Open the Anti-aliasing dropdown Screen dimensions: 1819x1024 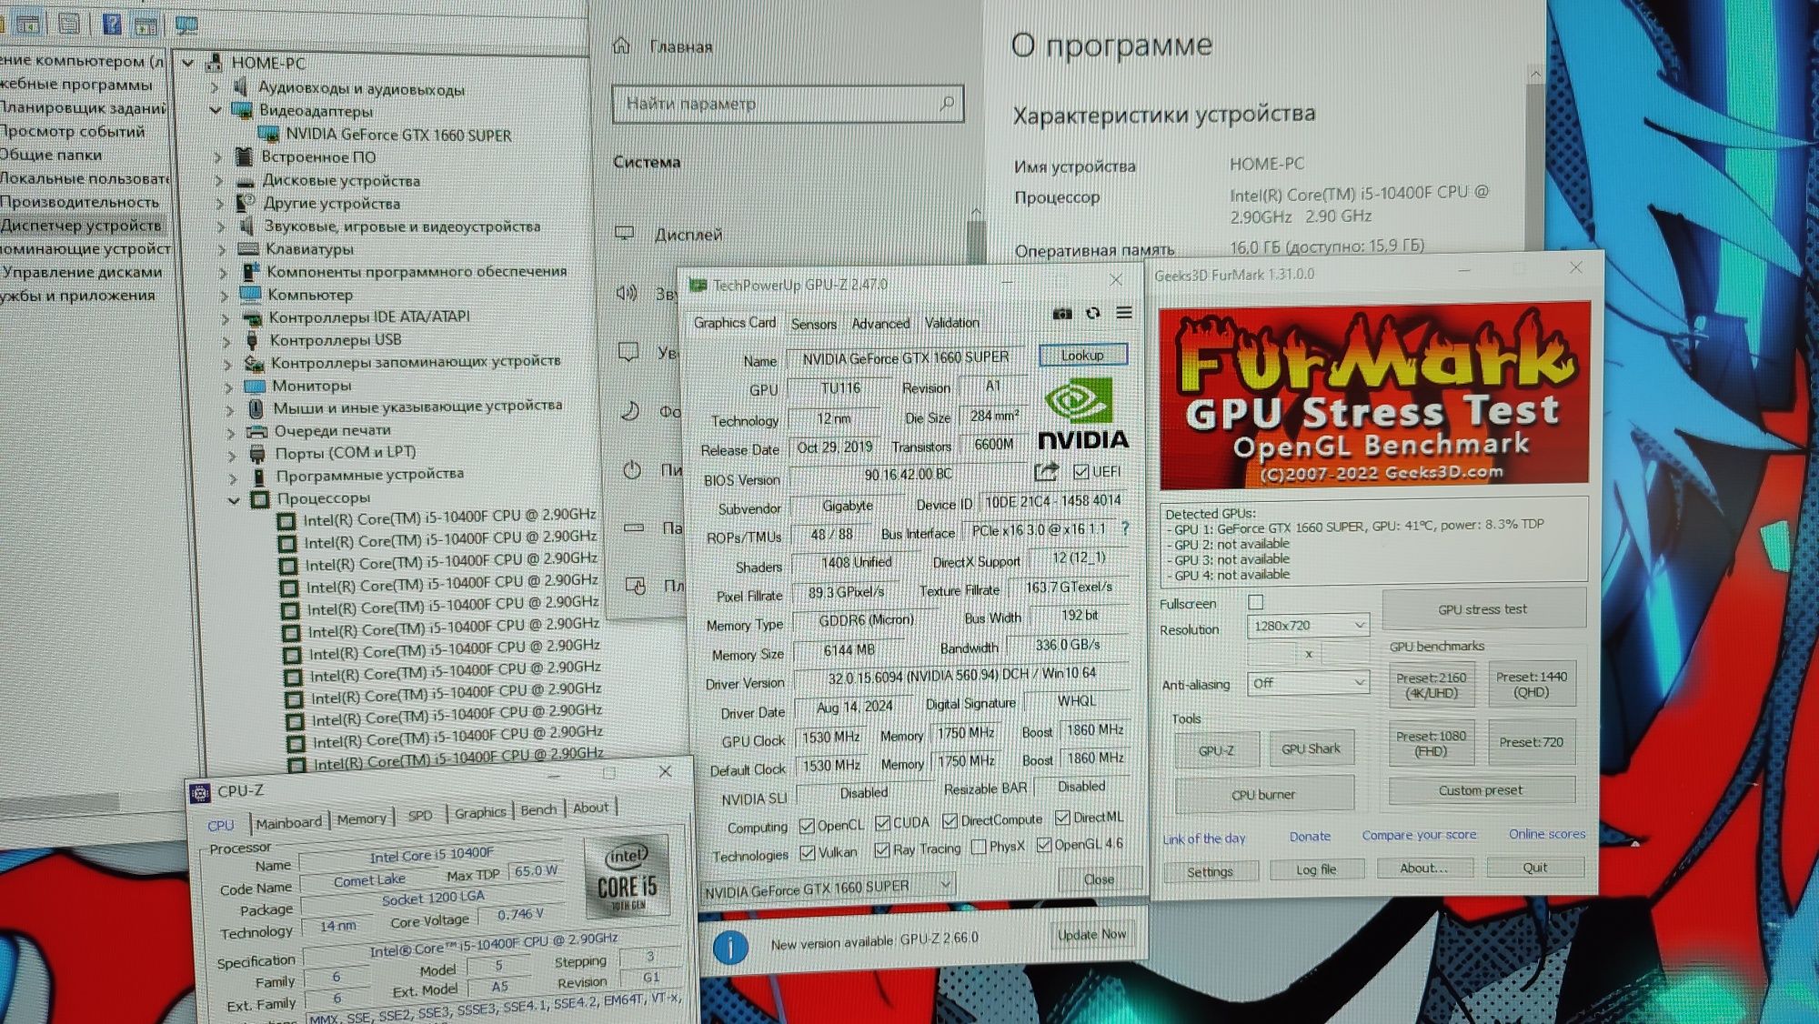click(x=1309, y=682)
